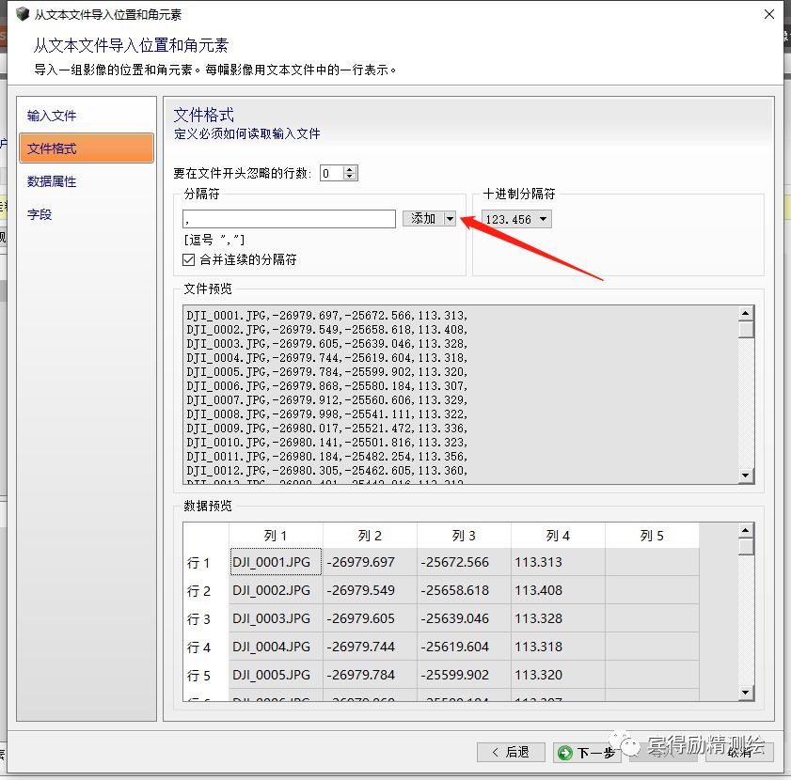
Task: Click the ignored lines number field
Action: [x=332, y=173]
